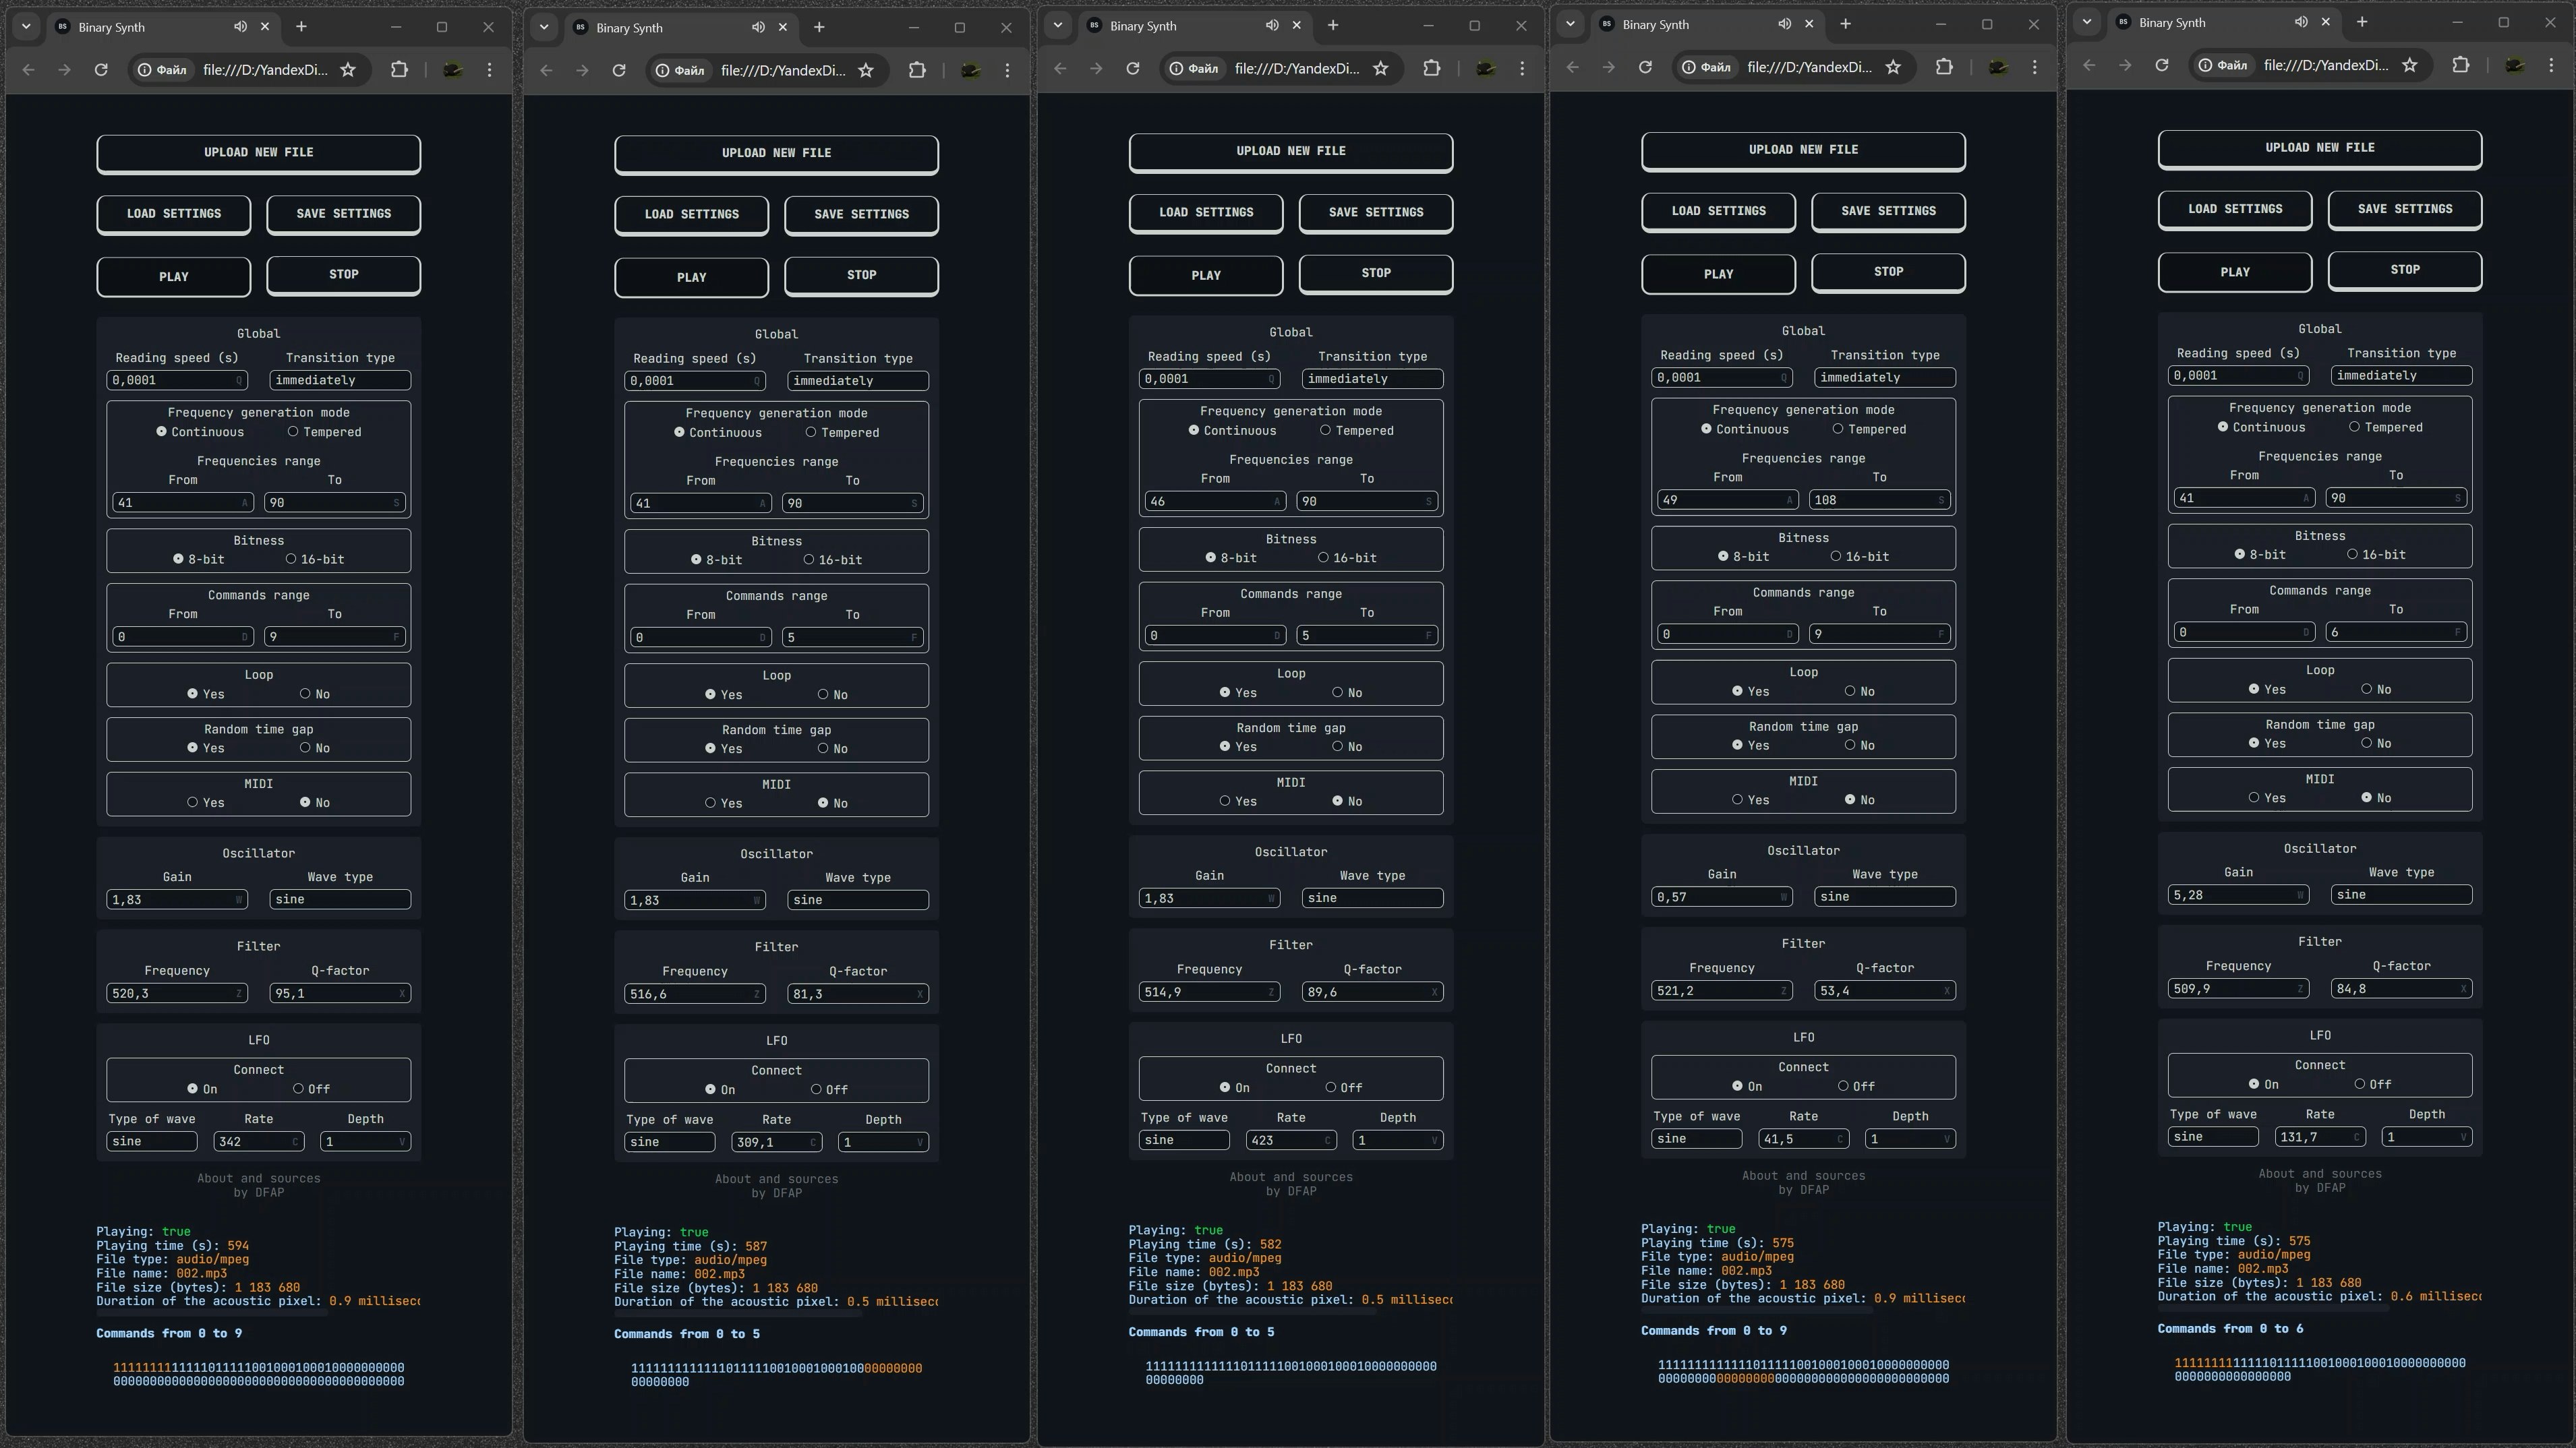Open three-dot menu in the second window

[x=1007, y=70]
